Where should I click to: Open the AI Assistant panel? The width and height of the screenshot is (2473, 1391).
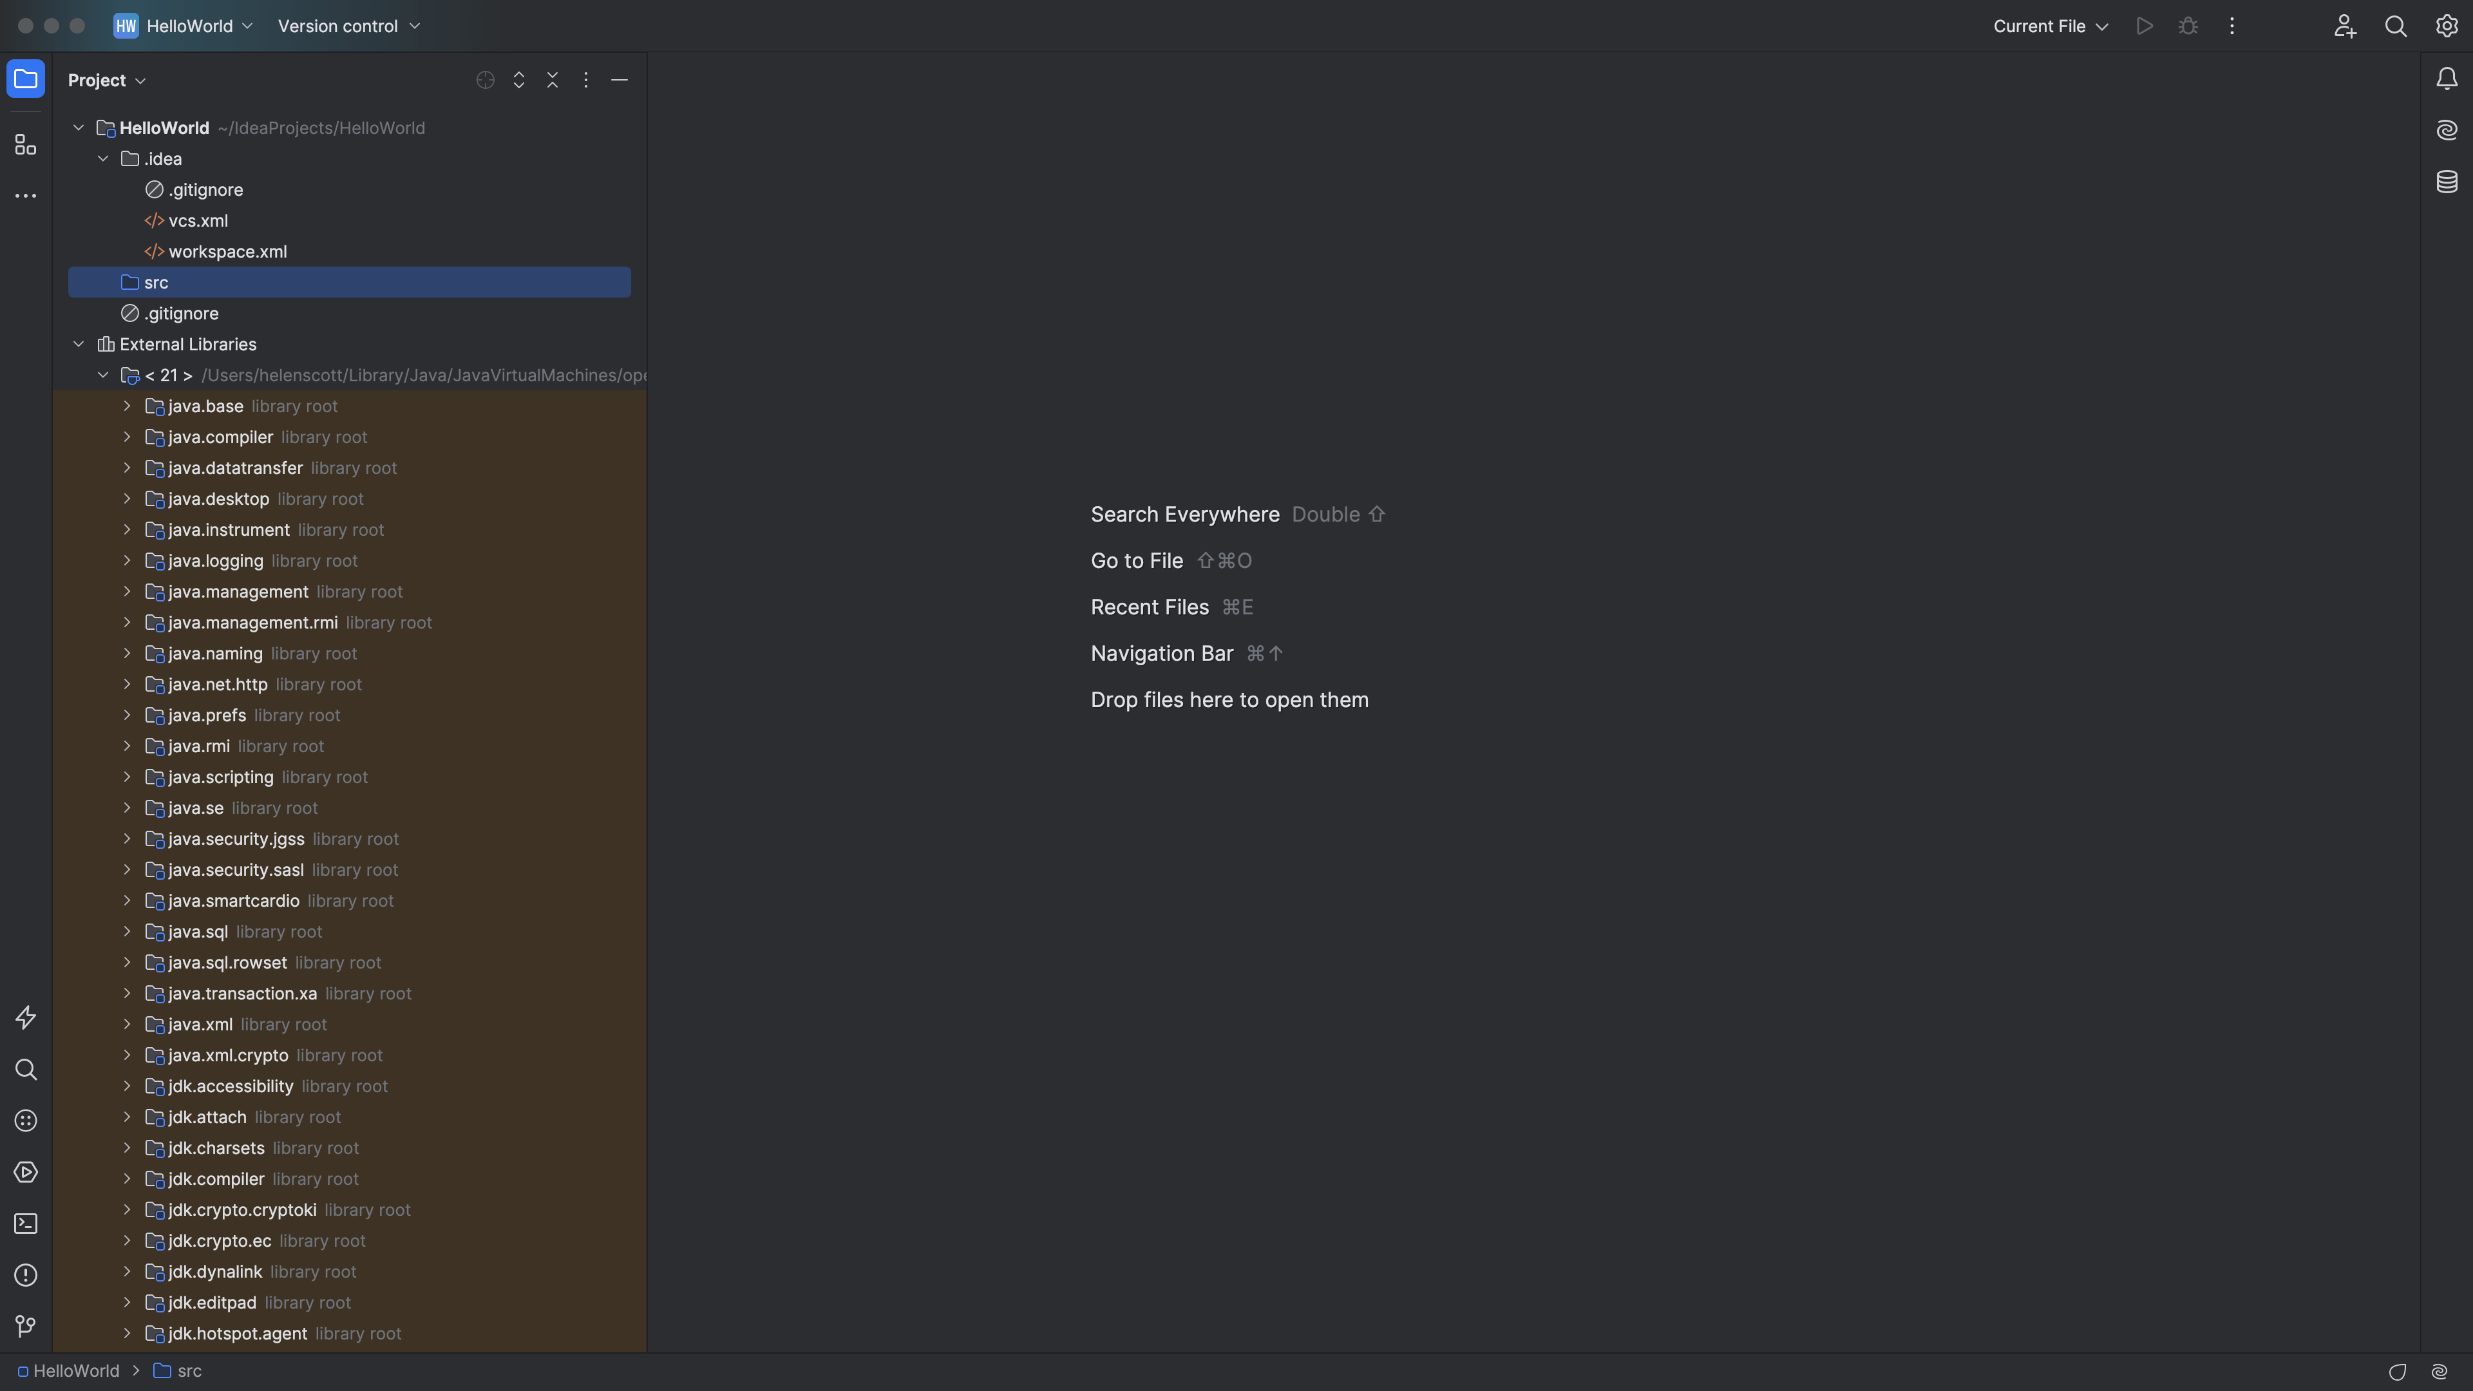(2446, 129)
